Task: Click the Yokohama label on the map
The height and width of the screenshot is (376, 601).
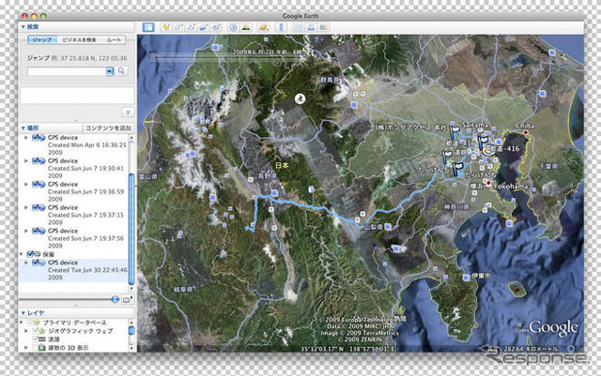Action: pyautogui.click(x=509, y=186)
